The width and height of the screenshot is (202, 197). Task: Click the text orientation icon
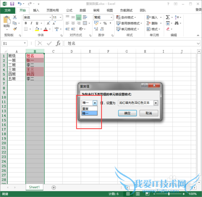coord(81,29)
